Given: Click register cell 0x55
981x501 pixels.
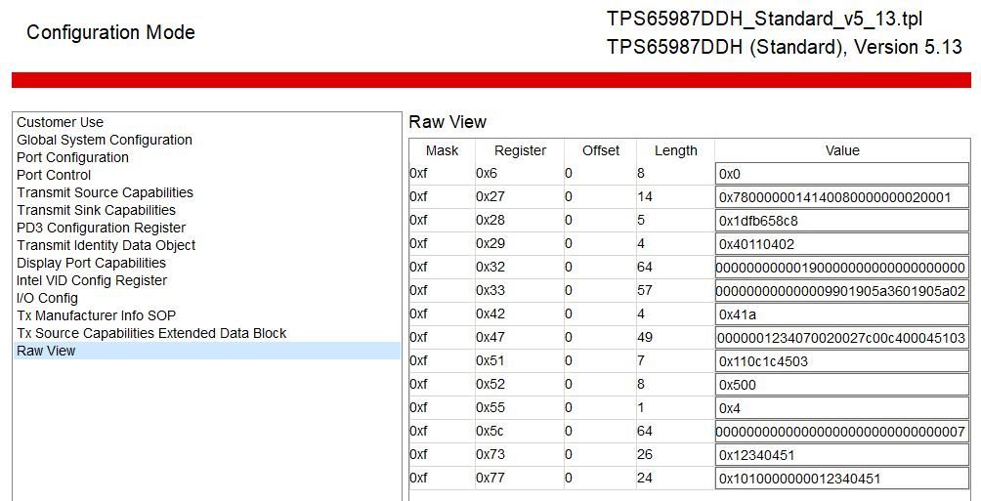Looking at the screenshot, I should pyautogui.click(x=519, y=408).
